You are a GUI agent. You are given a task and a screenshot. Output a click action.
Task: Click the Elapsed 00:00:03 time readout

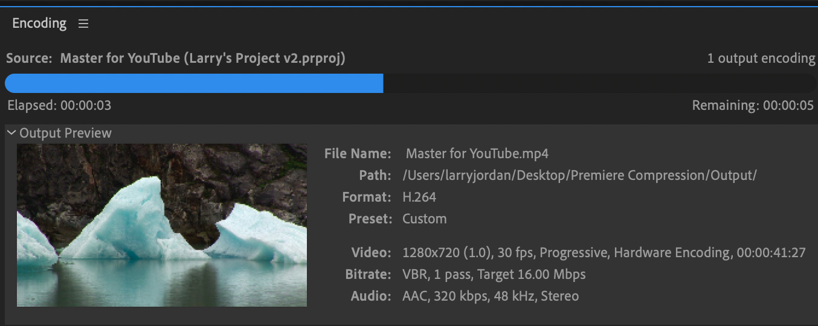pyautogui.click(x=59, y=106)
